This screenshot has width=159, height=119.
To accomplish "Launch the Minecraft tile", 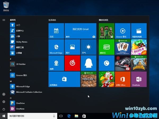I will point(89,79).
